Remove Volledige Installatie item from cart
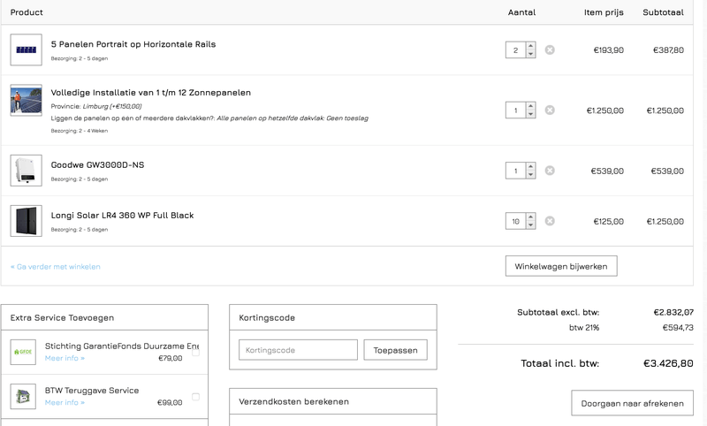This screenshot has width=707, height=426. (550, 110)
